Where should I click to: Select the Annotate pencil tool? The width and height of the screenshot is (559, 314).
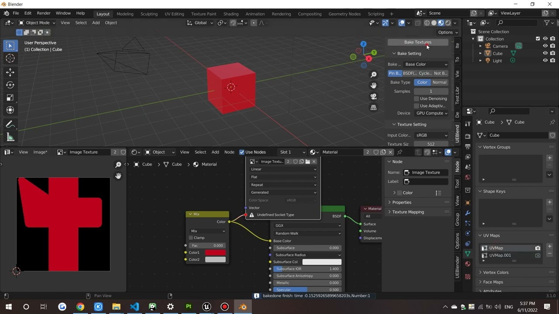[x=10, y=125]
